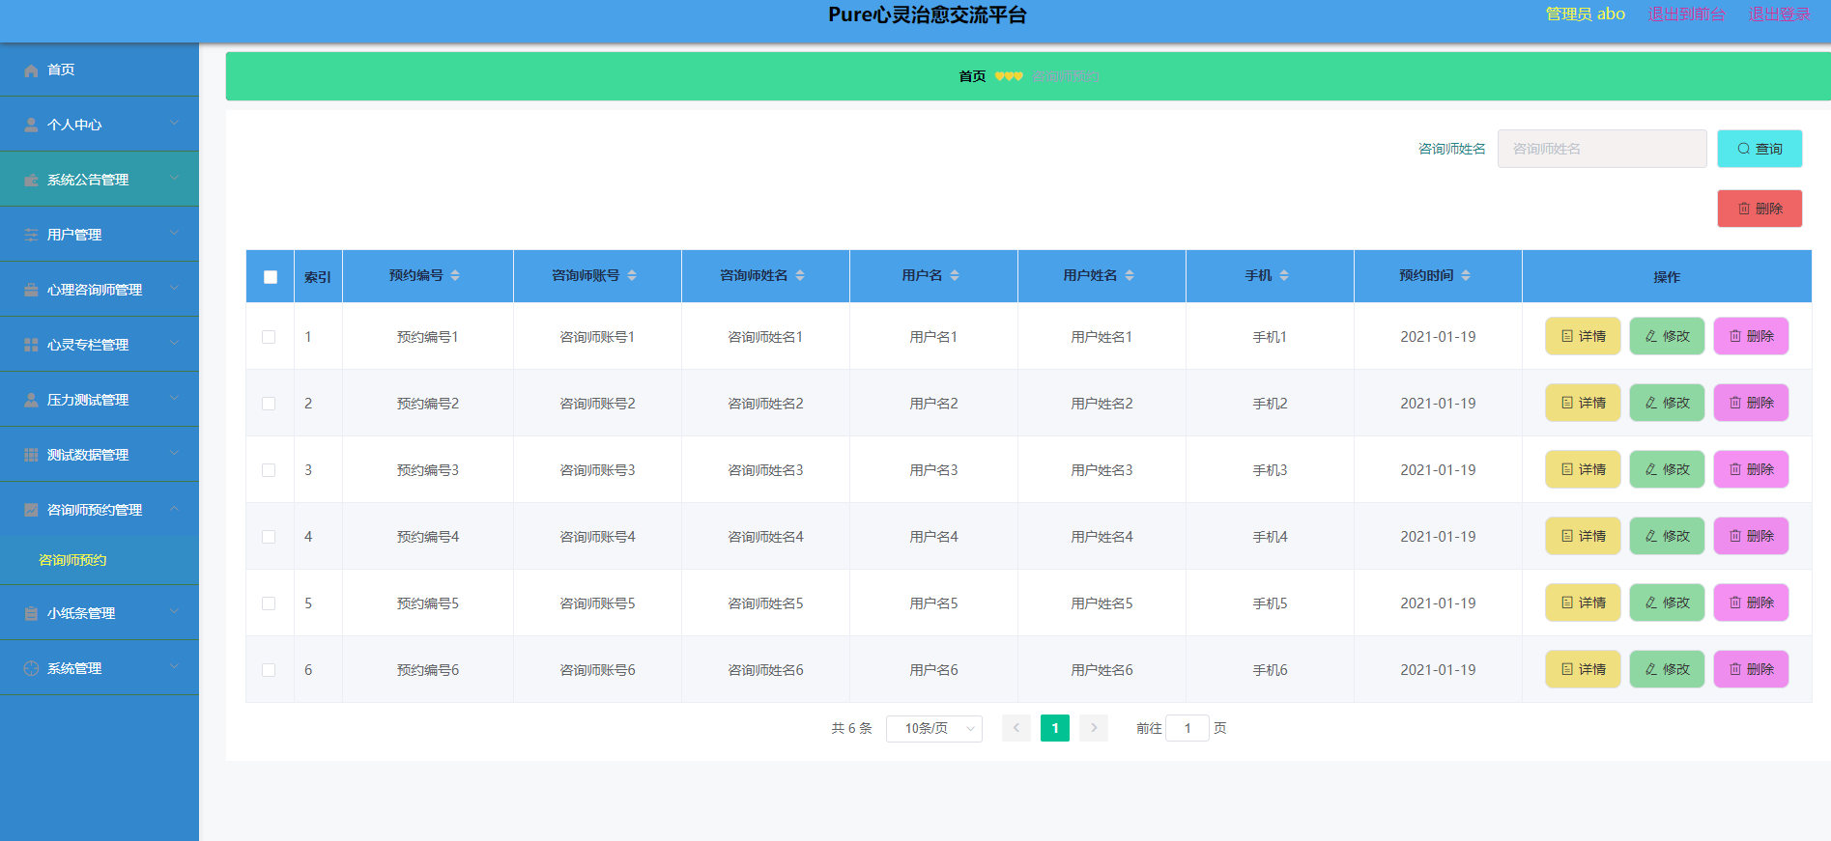The width and height of the screenshot is (1831, 841).
Task: Click the 查询 search button
Action: [x=1759, y=149]
